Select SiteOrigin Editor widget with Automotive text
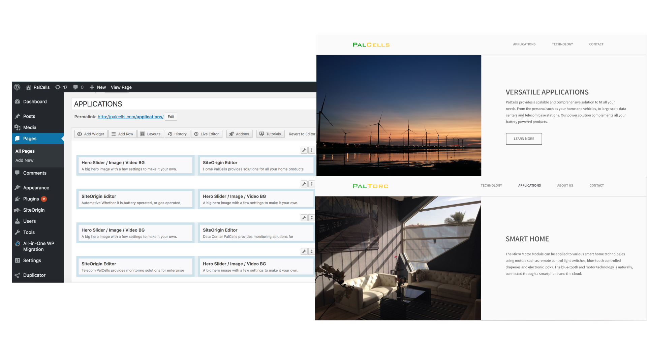The image size is (647, 364). (135, 199)
